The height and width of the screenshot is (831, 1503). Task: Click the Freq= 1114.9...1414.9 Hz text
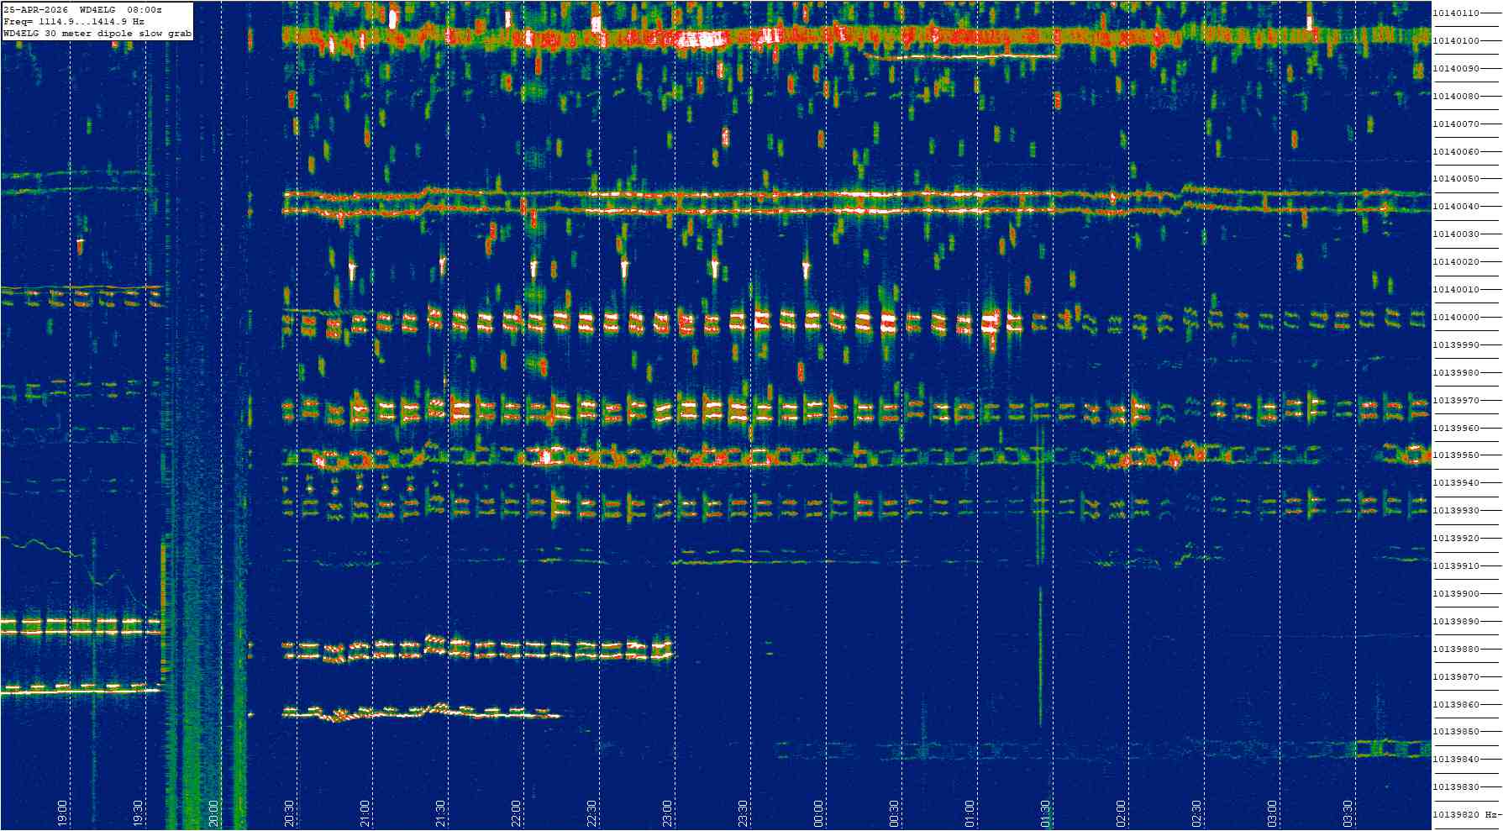pyautogui.click(x=74, y=22)
